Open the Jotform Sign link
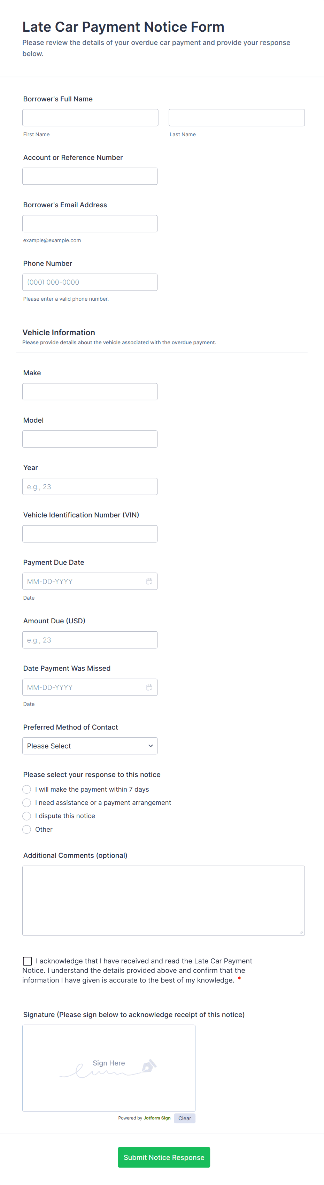 point(157,1118)
